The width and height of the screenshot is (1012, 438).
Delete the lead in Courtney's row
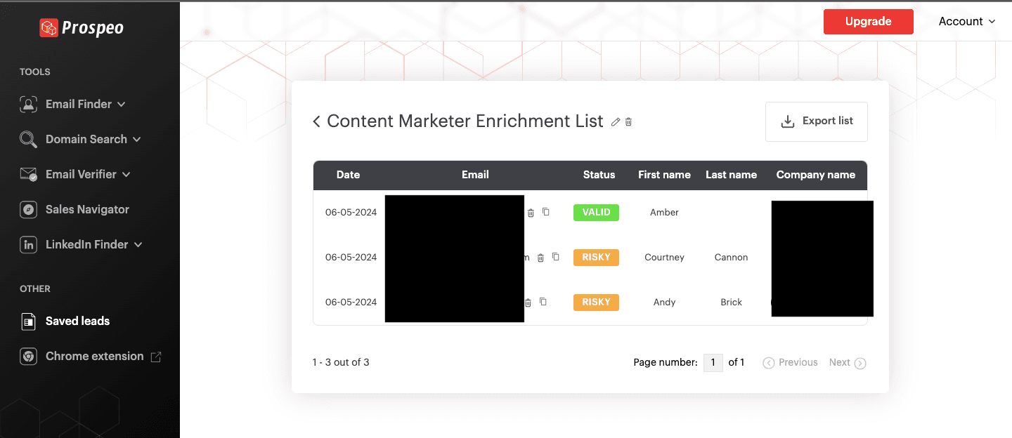540,258
